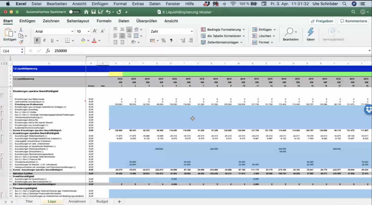Apply comma thousands separator style
The width and height of the screenshot is (372, 205).
click(x=171, y=41)
